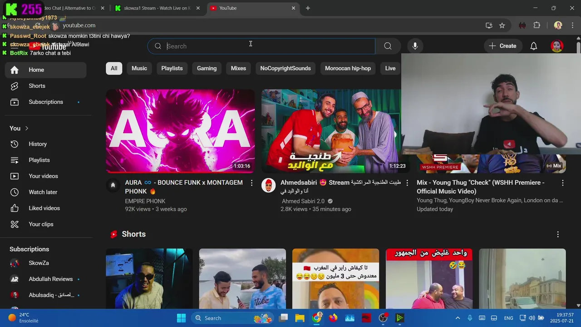This screenshot has height=327, width=581.
Task: Start voice search with the microphone
Action: 415,46
